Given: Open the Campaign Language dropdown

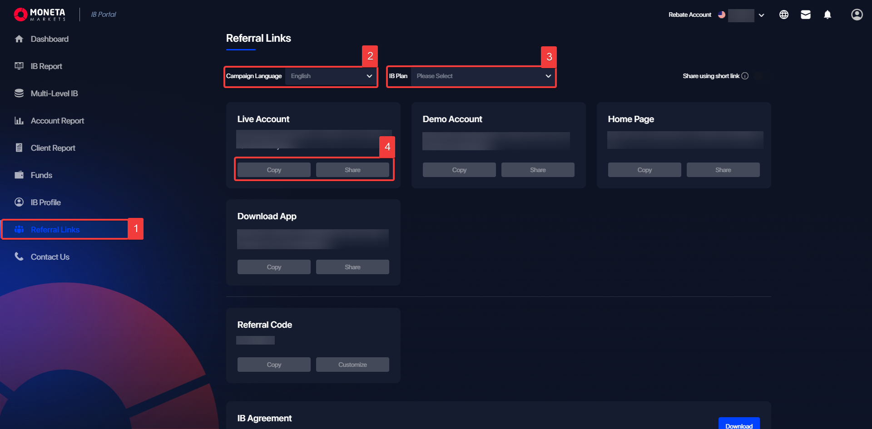Looking at the screenshot, I should [x=331, y=76].
